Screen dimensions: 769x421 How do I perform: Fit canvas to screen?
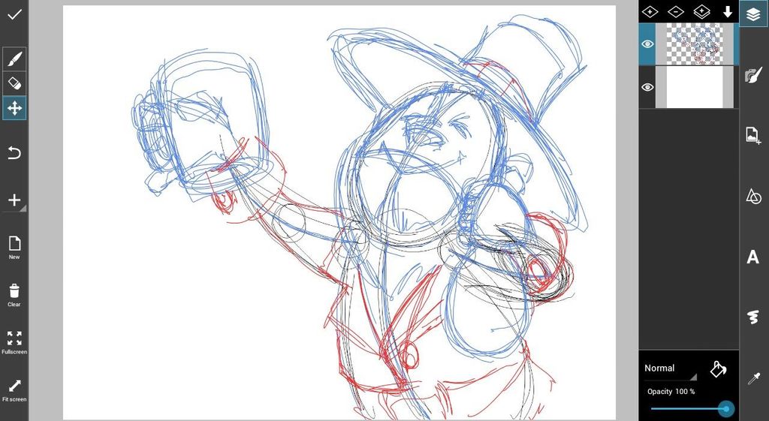click(14, 390)
